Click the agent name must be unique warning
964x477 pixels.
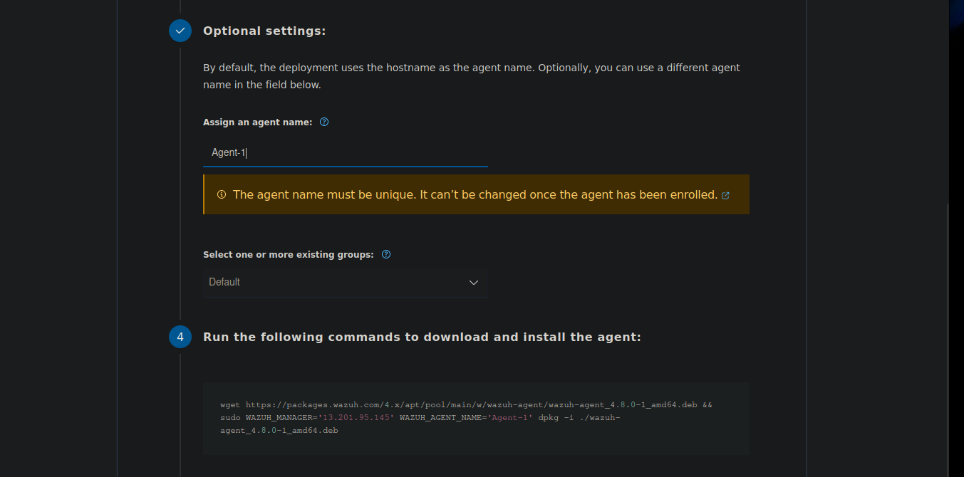click(x=476, y=194)
